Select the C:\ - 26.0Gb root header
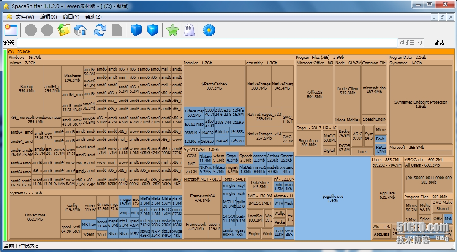457x252 pixels. click(x=231, y=52)
